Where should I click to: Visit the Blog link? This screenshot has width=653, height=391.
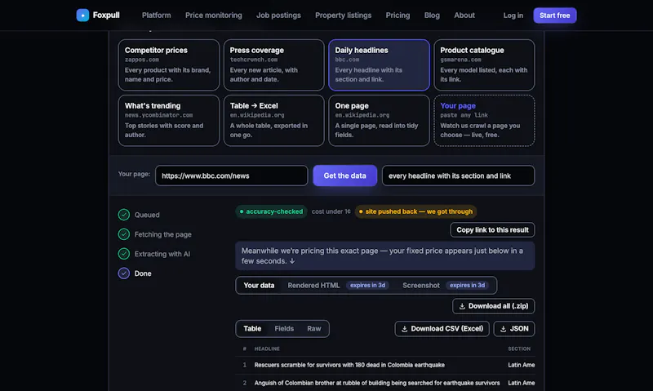coord(432,16)
